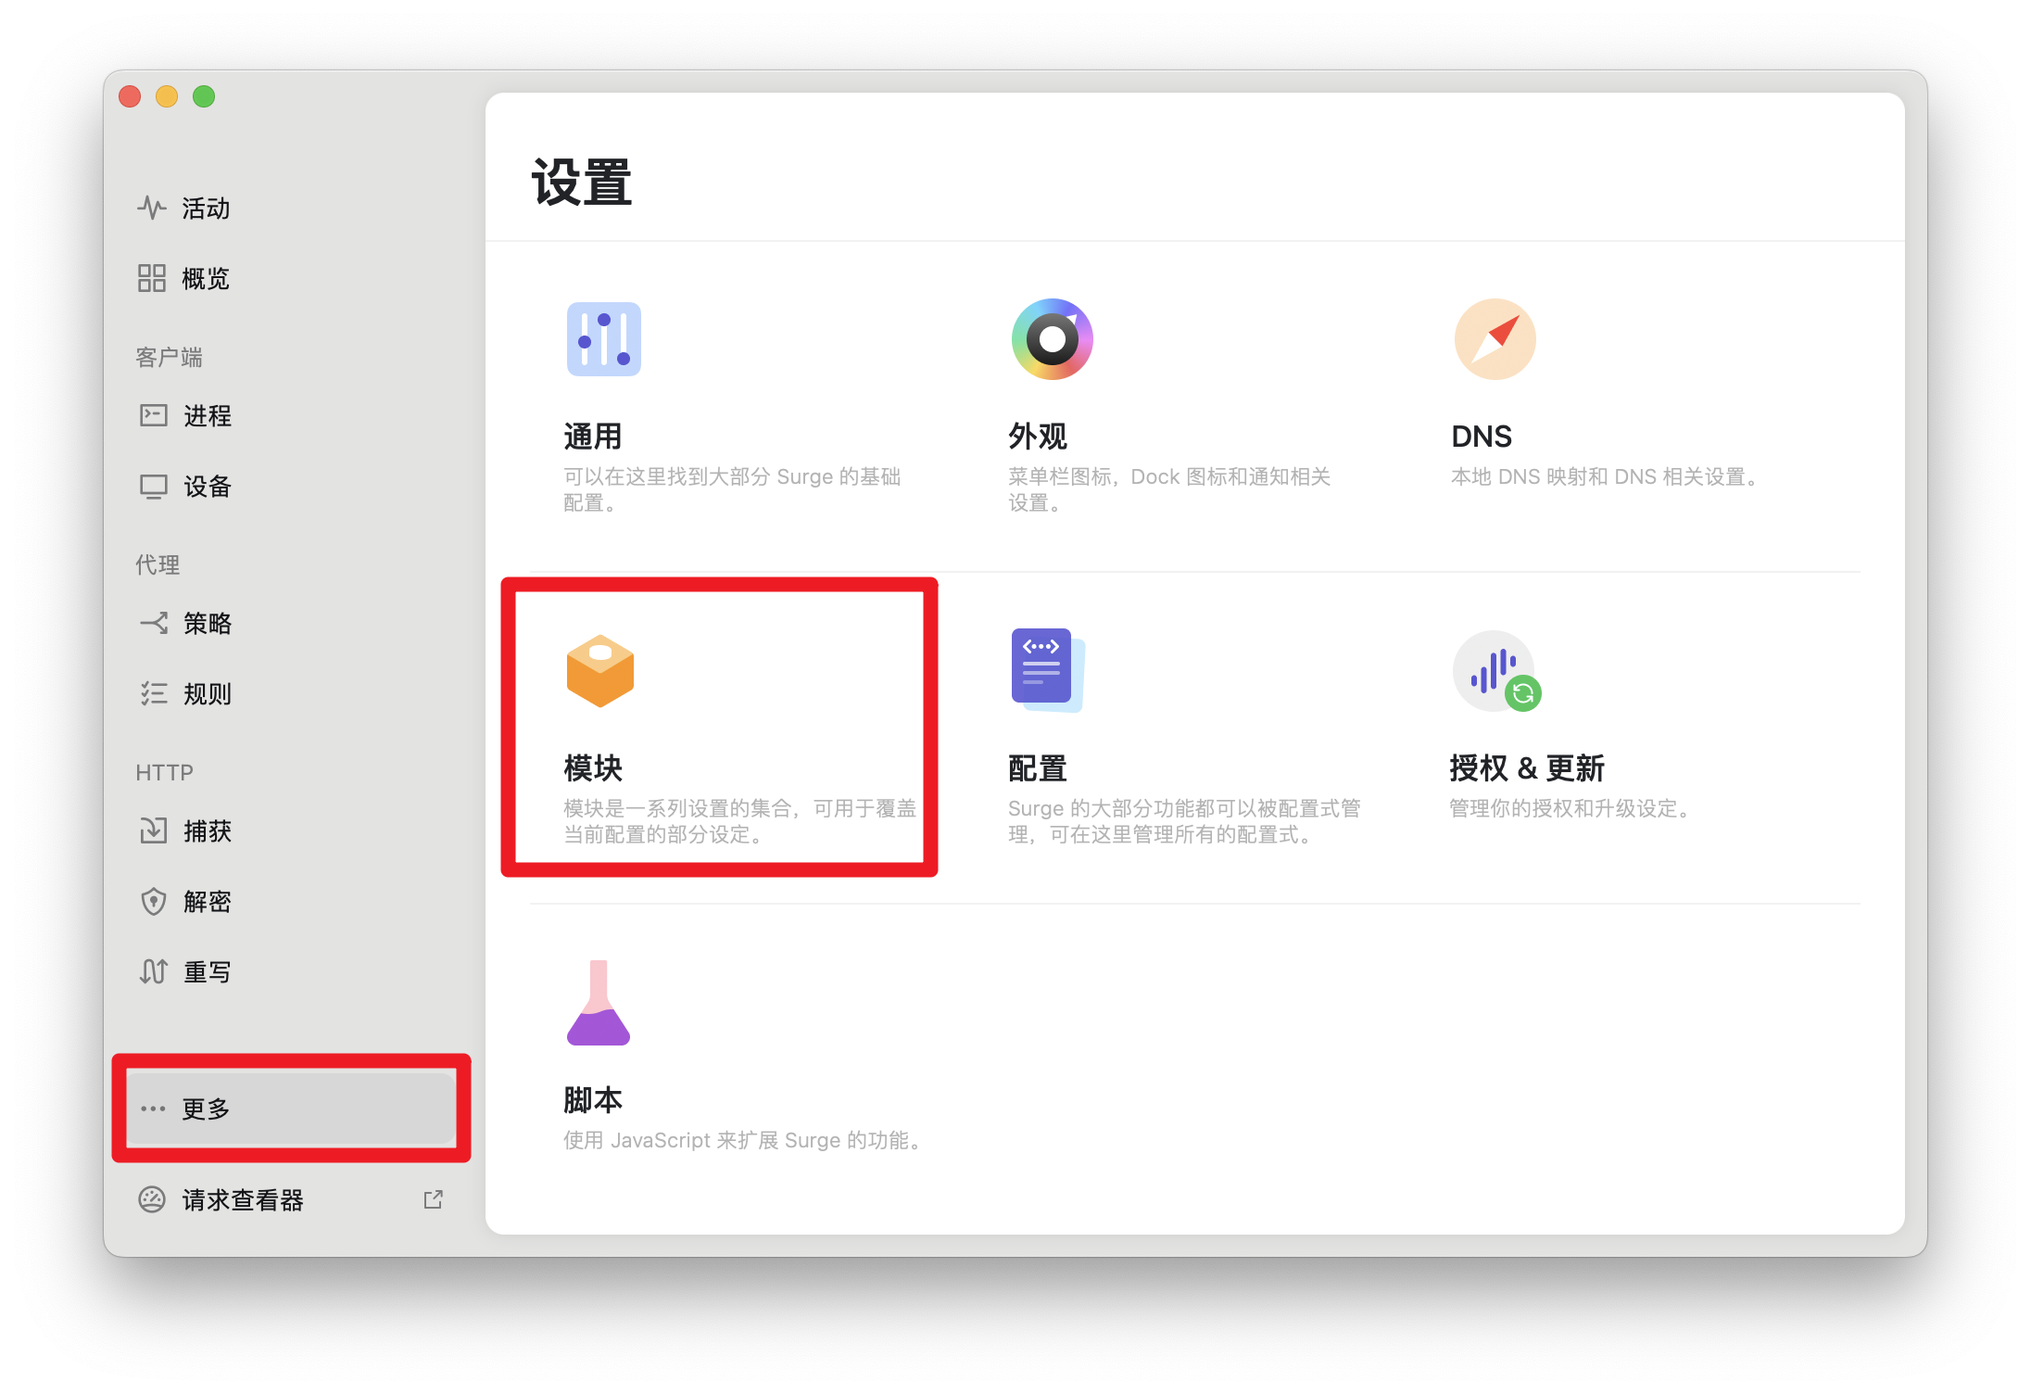The height and width of the screenshot is (1394, 2031).
Task: Select 规则 rules sidebar item
Action: tap(207, 693)
